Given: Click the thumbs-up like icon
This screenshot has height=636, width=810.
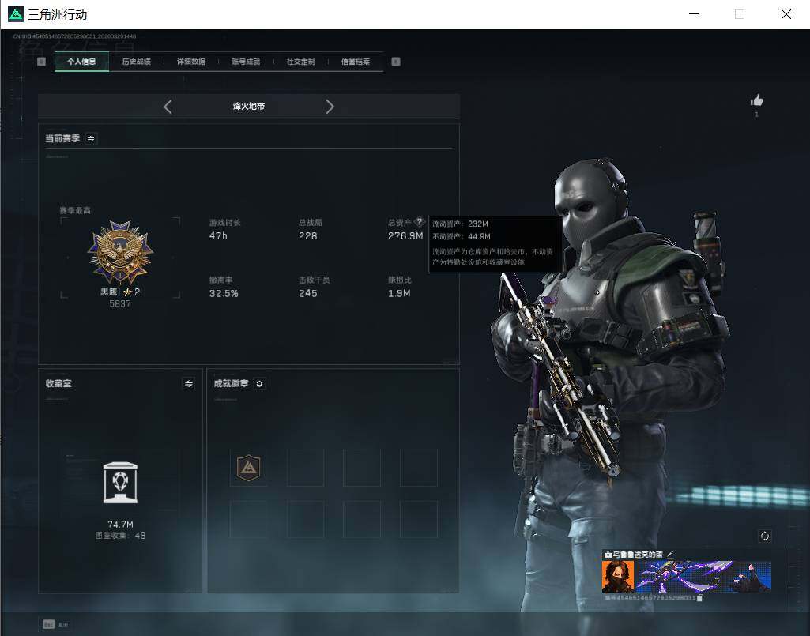Looking at the screenshot, I should pos(757,100).
